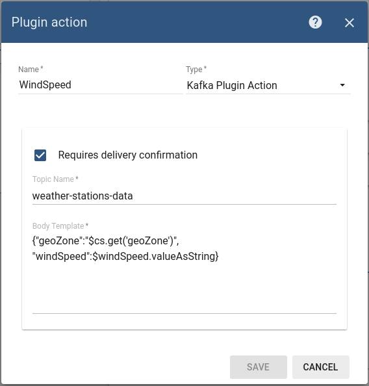Click the empty space below the template text
This screenshot has width=369, height=386.
pyautogui.click(x=184, y=288)
